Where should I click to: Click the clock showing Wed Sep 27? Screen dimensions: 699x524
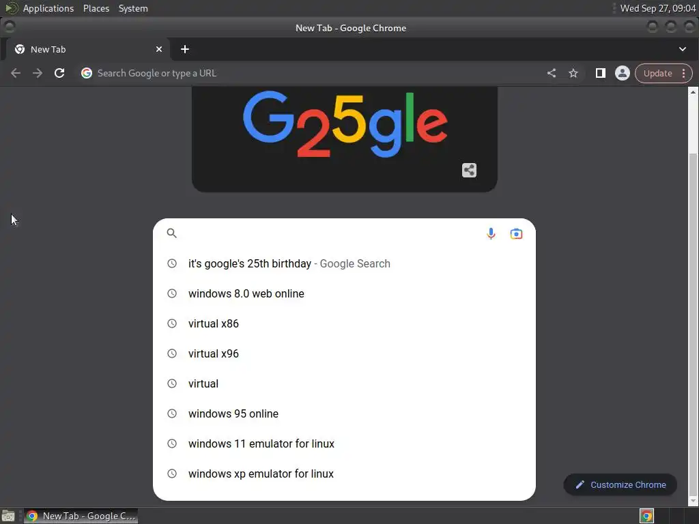point(658,8)
